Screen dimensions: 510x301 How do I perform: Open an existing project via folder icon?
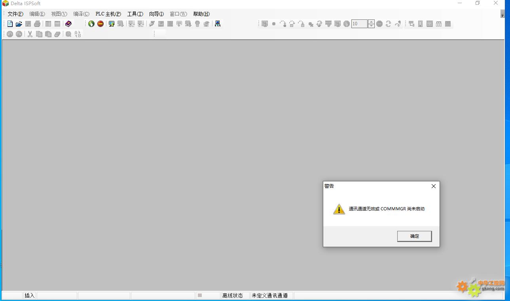click(x=19, y=24)
